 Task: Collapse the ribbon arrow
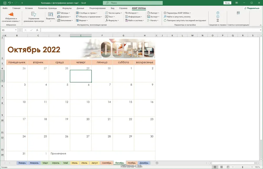tap(260, 25)
